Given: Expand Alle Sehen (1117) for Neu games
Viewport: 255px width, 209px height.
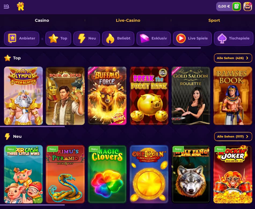Looking at the screenshot, I should (233, 136).
